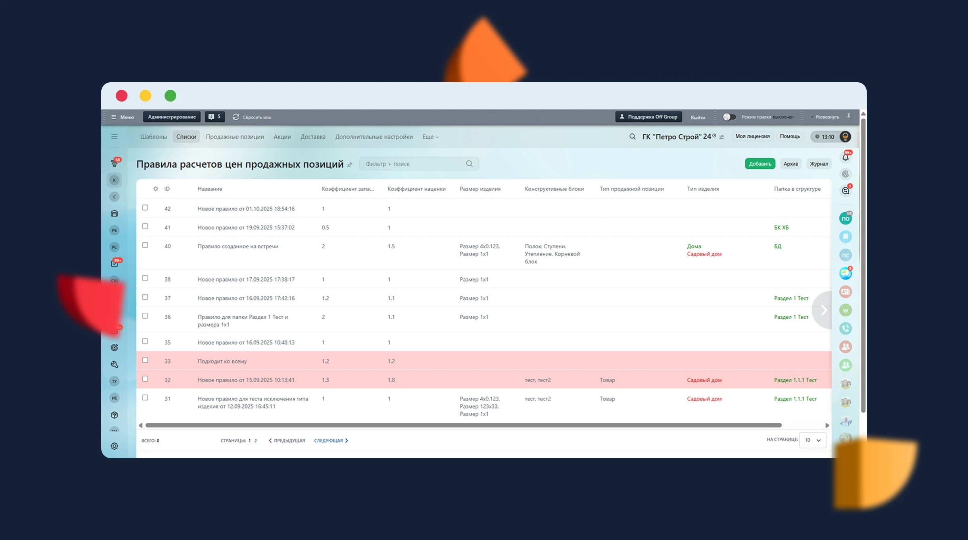The height and width of the screenshot is (540, 968).
Task: Open the 3D box sidebar icon
Action: tap(115, 415)
